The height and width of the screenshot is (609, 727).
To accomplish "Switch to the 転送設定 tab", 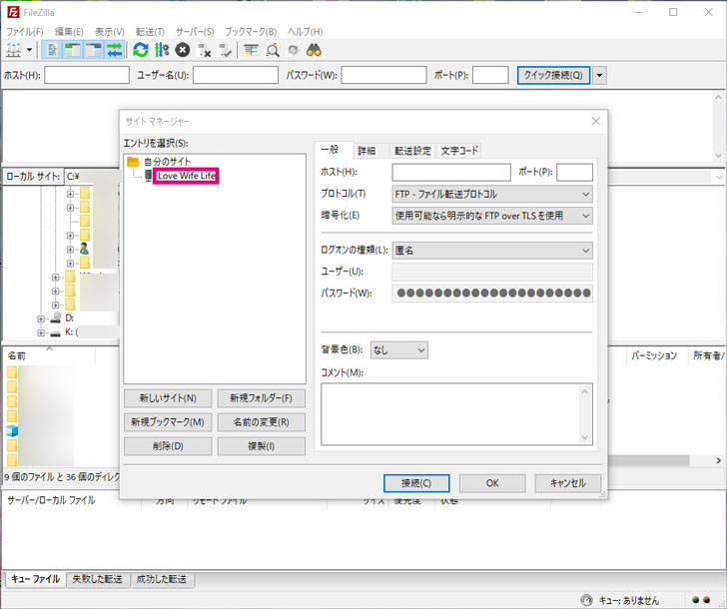I will [411, 151].
